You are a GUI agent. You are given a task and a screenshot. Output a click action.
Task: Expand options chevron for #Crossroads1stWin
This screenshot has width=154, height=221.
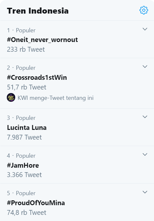coord(145,67)
